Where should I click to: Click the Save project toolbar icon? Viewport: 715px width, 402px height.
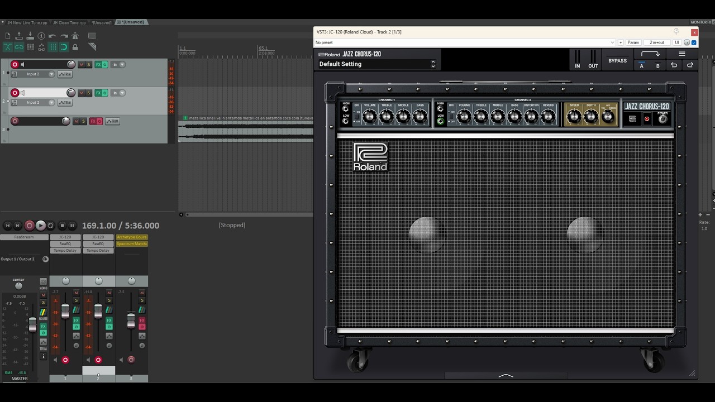(x=30, y=36)
